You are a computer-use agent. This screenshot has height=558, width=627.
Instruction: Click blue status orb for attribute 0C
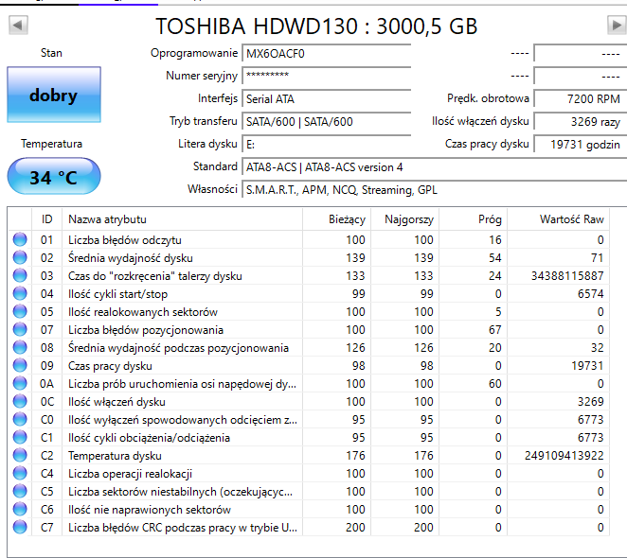[20, 402]
